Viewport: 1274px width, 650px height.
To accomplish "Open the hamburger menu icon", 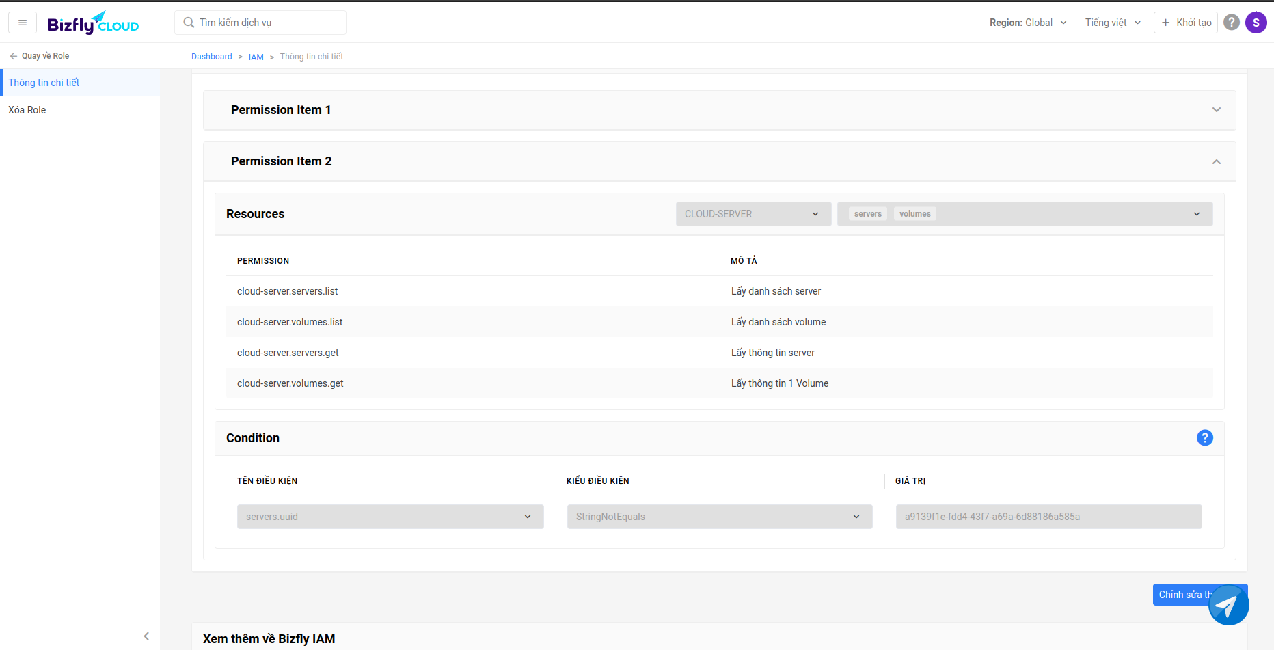I will (x=23, y=23).
